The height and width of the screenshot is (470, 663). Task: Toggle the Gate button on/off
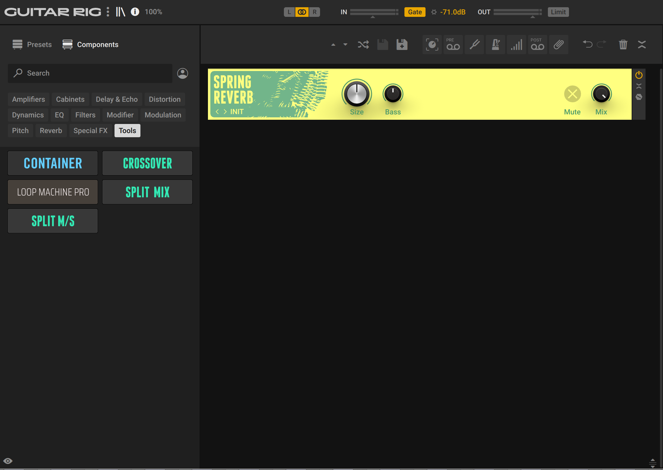[414, 11]
